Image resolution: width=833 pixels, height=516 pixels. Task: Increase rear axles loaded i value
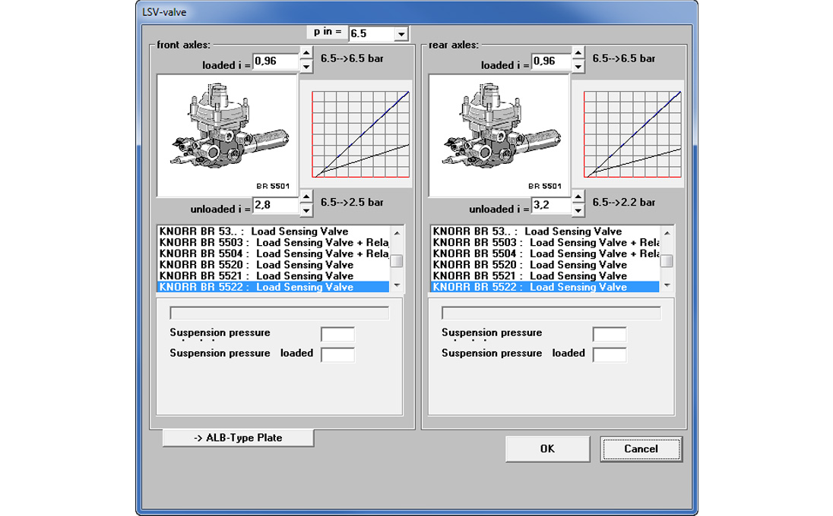click(x=578, y=53)
